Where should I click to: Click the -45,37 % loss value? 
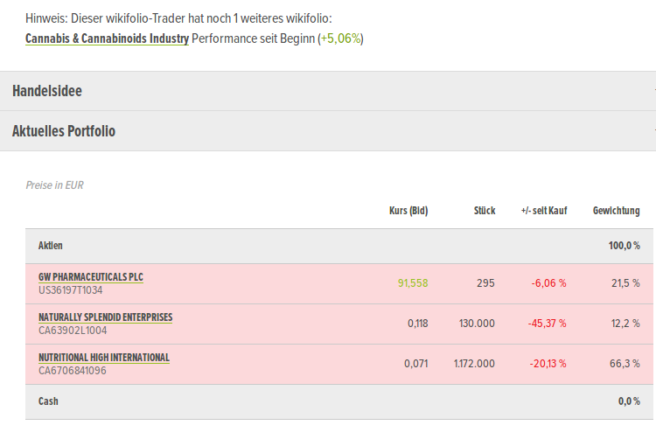pyautogui.click(x=547, y=324)
